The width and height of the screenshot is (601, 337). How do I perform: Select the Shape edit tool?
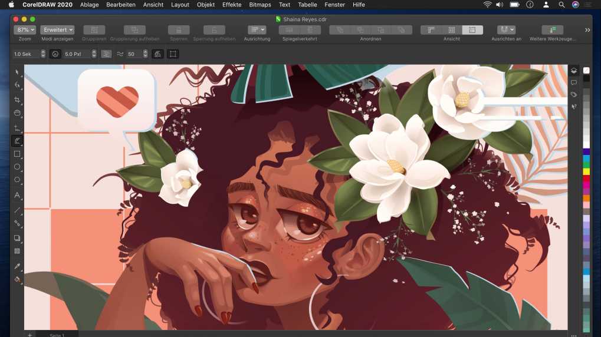click(x=17, y=85)
